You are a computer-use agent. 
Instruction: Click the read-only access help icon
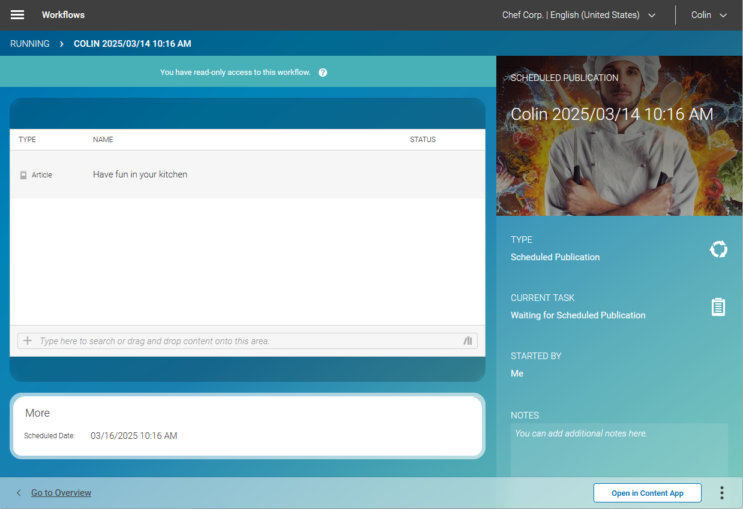[323, 72]
